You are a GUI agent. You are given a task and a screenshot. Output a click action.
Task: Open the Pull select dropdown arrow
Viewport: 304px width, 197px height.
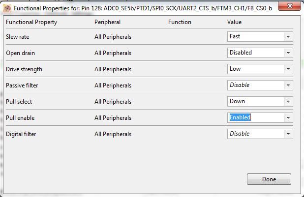288,102
